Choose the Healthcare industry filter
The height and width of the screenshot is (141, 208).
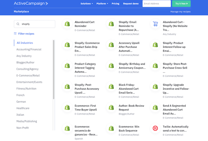pos(23,108)
